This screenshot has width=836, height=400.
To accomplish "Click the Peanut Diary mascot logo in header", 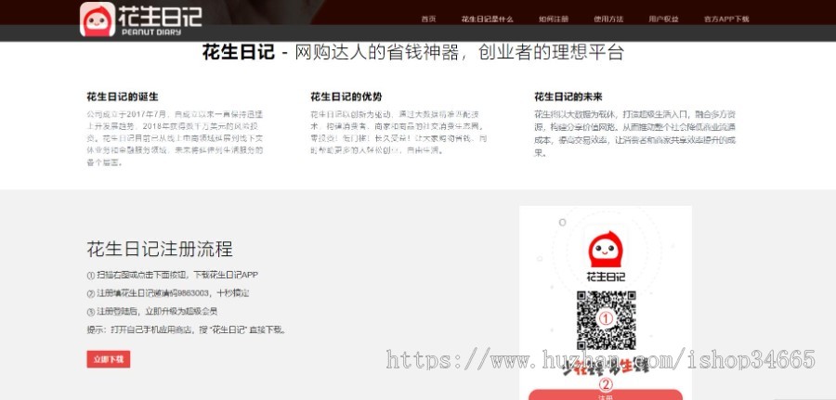I will pyautogui.click(x=98, y=19).
